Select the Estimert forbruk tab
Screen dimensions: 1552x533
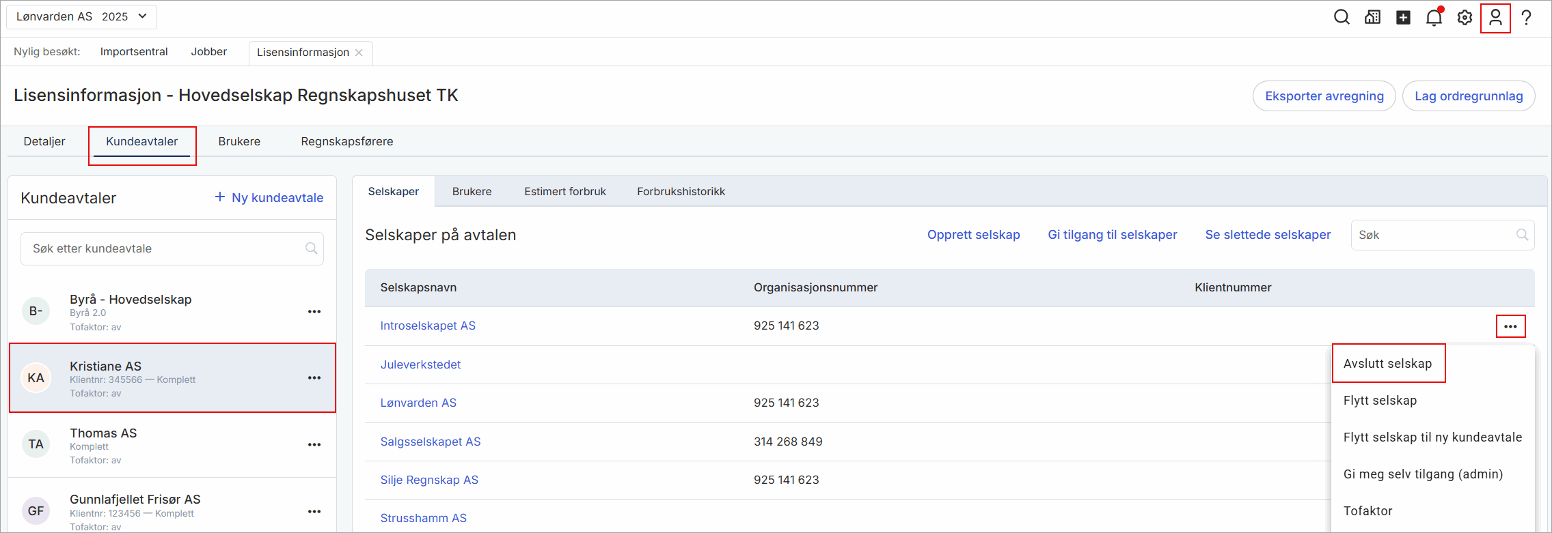pyautogui.click(x=564, y=192)
